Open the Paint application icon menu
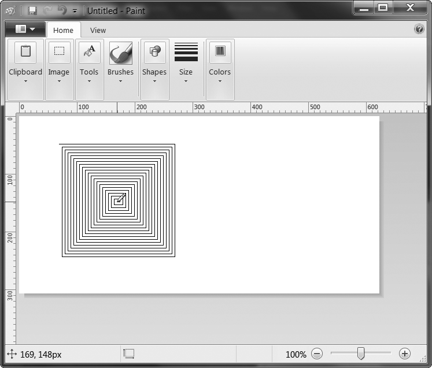This screenshot has height=368, width=432. click(10, 11)
